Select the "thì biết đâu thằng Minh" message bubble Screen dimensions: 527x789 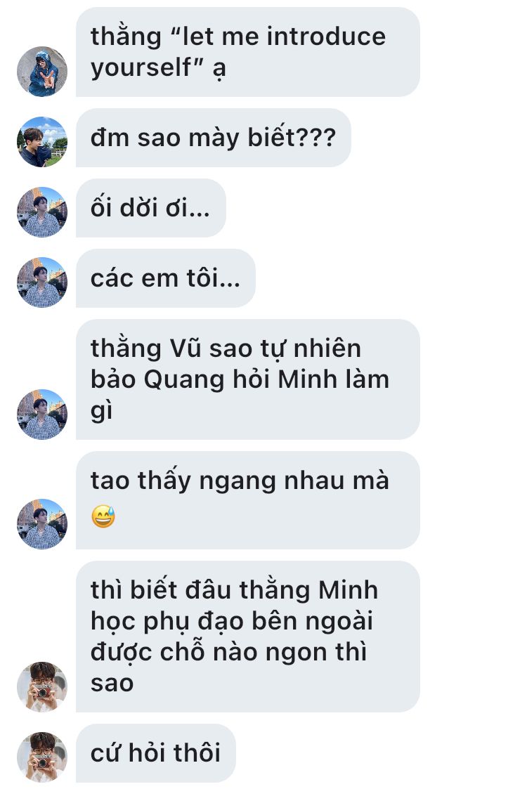(x=247, y=637)
